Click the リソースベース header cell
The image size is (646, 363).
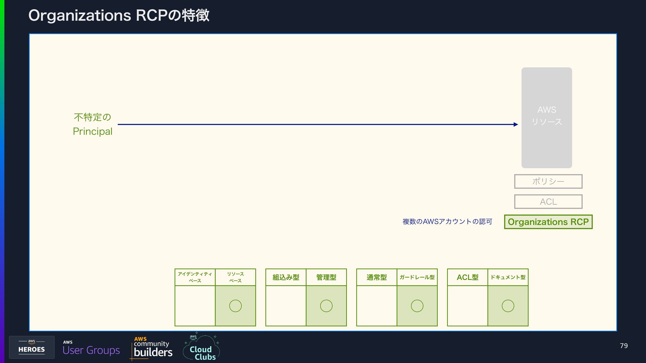click(x=236, y=277)
